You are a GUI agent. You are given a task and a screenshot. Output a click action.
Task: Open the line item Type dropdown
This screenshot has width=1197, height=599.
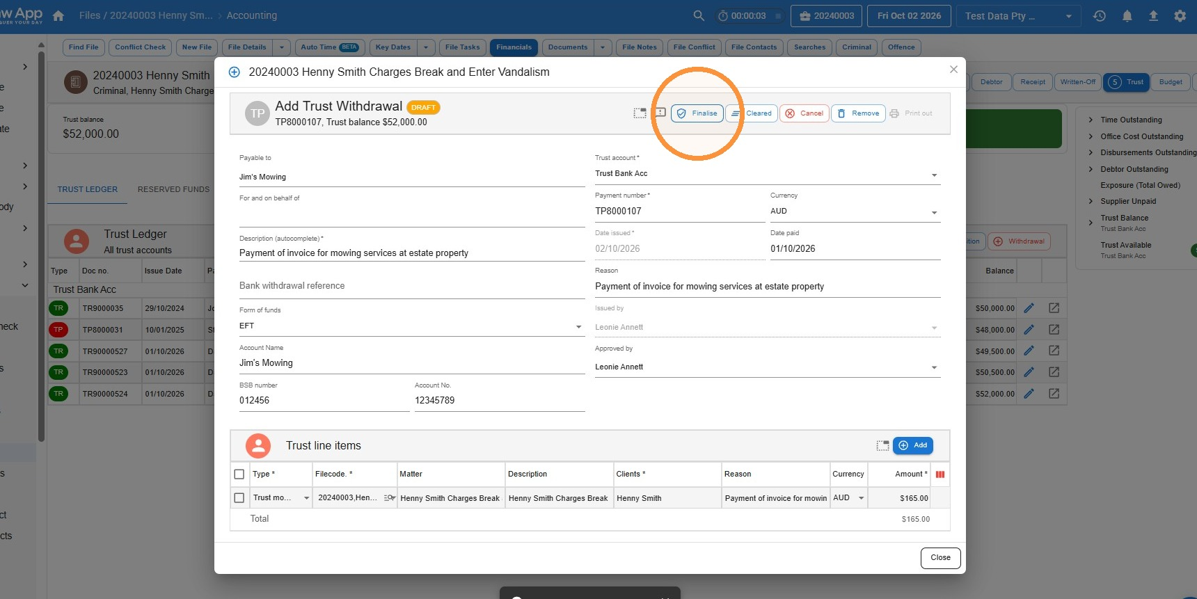click(306, 498)
